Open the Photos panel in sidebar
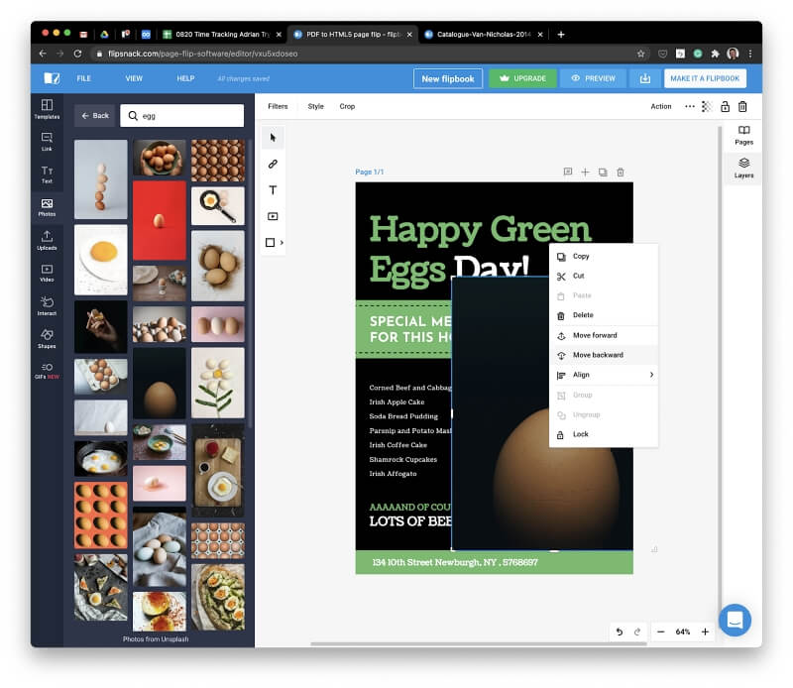Image resolution: width=793 pixels, height=688 pixels. point(47,207)
